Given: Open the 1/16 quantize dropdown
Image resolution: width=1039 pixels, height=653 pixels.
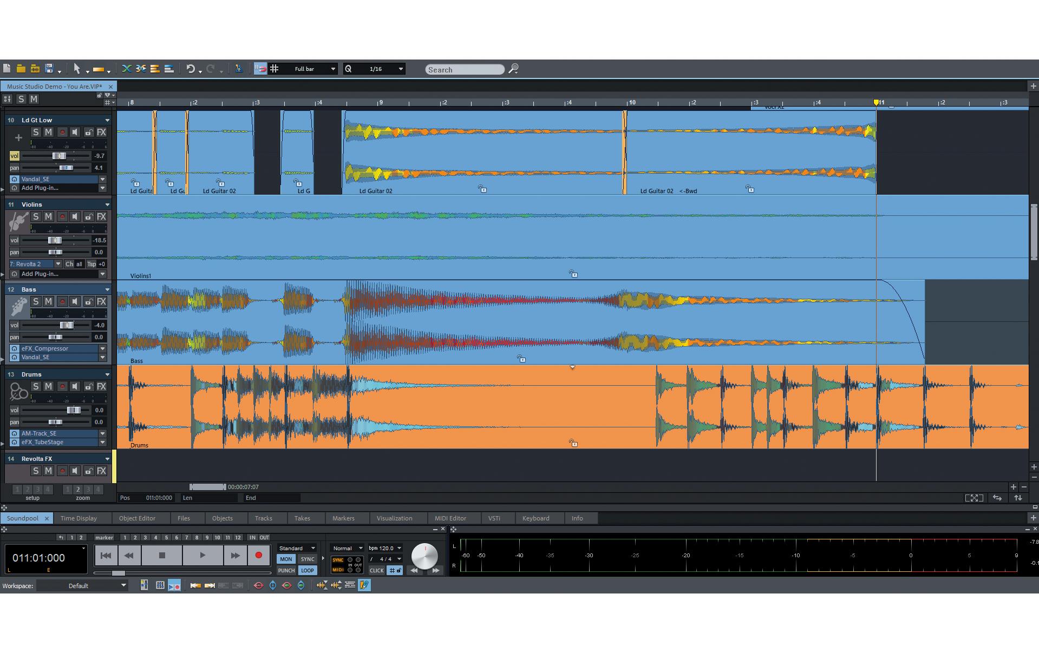Looking at the screenshot, I should (401, 69).
